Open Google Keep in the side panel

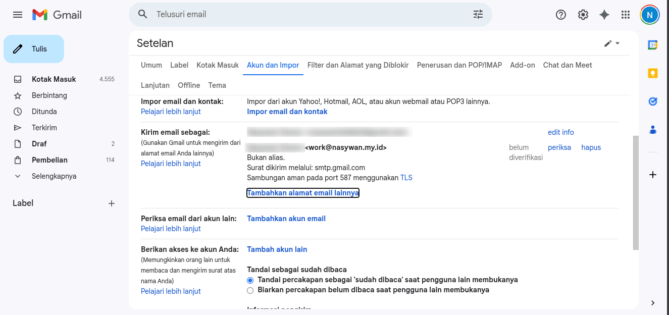click(652, 73)
